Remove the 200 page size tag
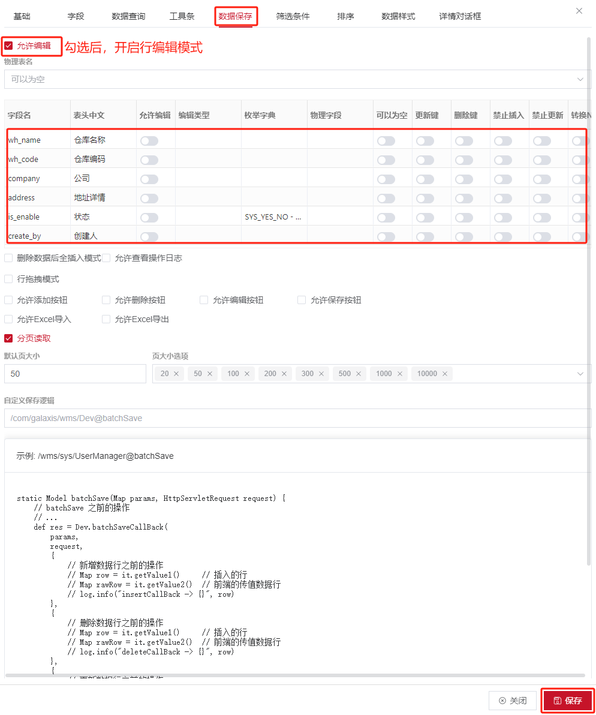This screenshot has height=715, width=596. coord(284,374)
